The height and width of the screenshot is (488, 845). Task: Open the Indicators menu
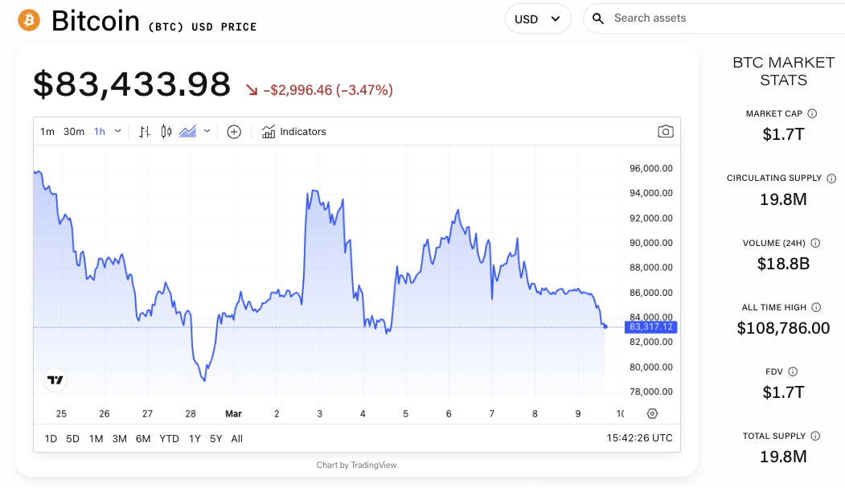point(294,132)
